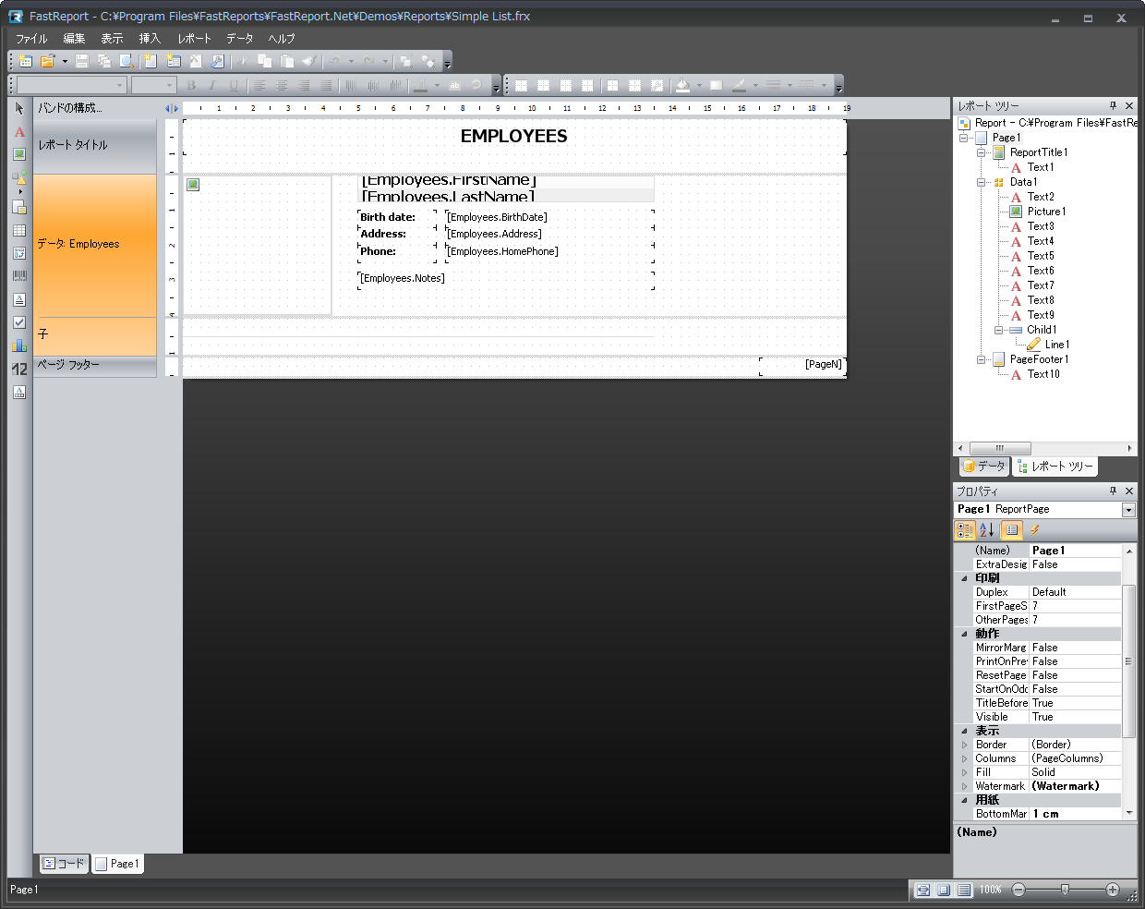Open the Page1 ReportPage object dropdown

[x=1128, y=510]
